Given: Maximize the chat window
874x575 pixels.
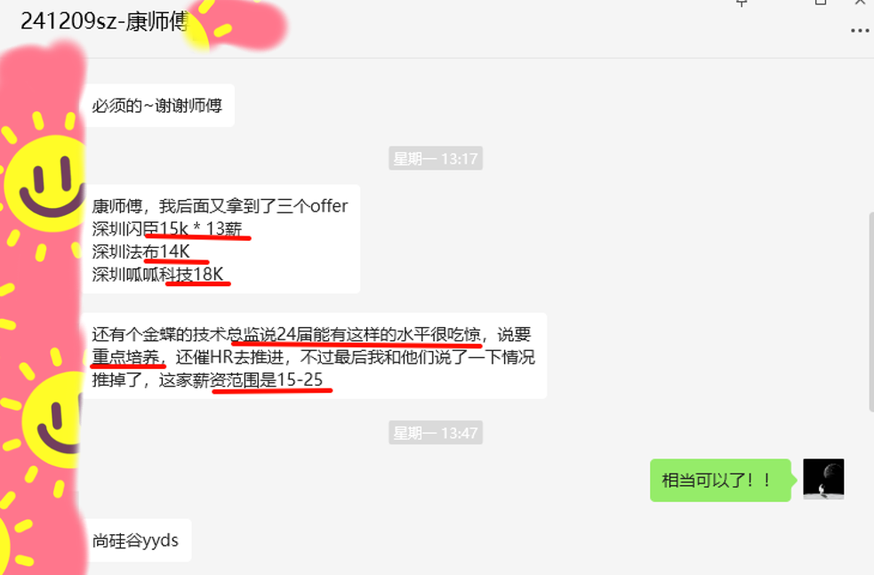Looking at the screenshot, I should tap(821, 3).
